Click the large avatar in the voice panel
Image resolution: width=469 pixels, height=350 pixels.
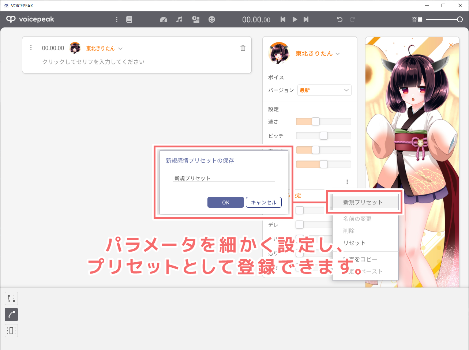click(x=279, y=53)
